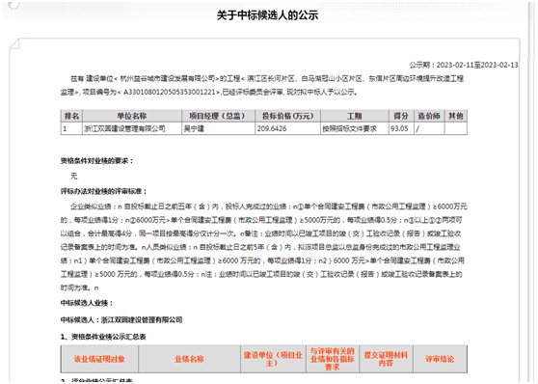Click the score cell 93.05

(x=401, y=128)
